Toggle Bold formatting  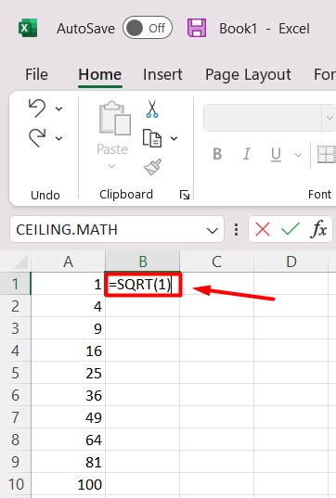(x=217, y=154)
